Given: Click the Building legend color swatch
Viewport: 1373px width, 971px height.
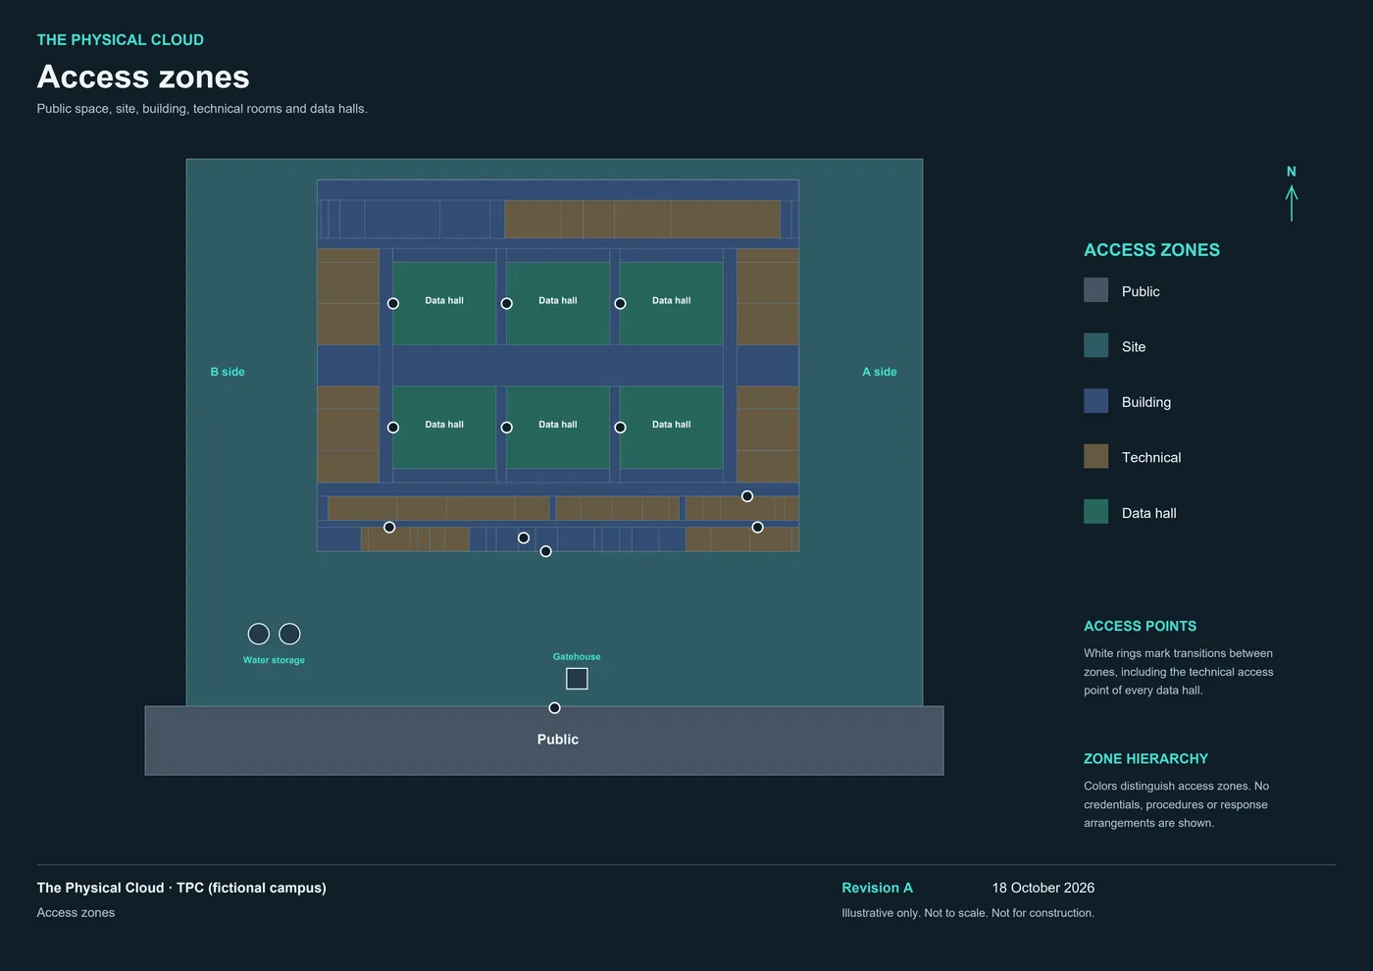Looking at the screenshot, I should 1095,401.
